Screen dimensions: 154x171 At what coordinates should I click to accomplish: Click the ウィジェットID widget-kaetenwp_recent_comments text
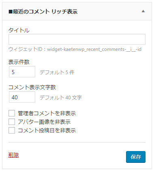(75, 49)
